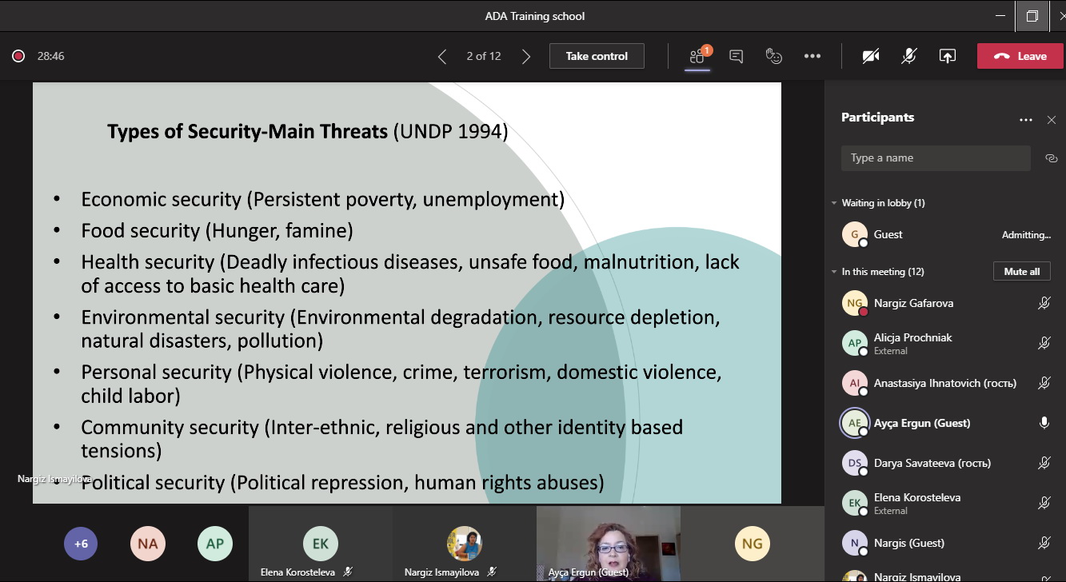Unmute your microphone

coord(909,56)
